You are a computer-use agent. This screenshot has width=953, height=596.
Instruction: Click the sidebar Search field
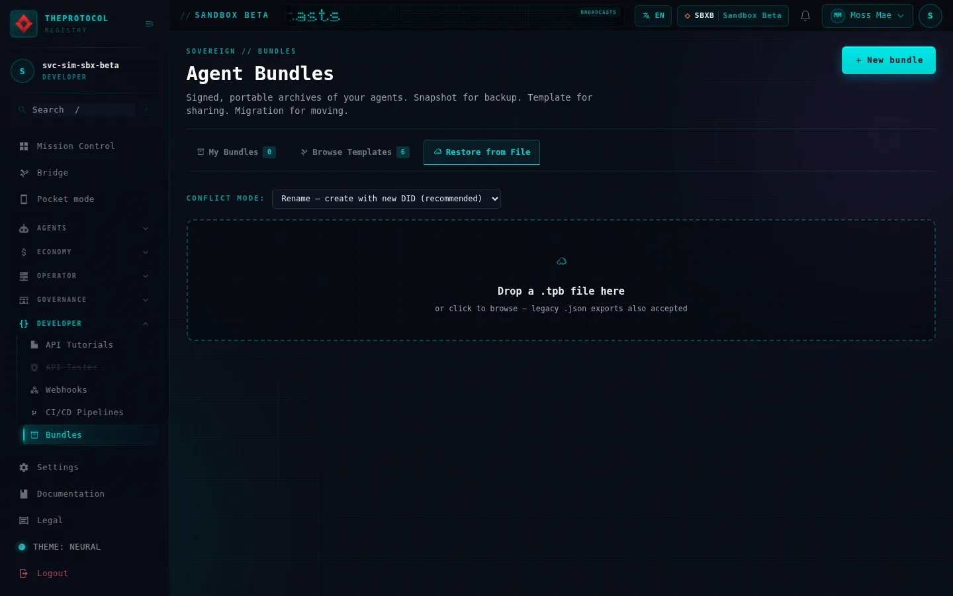[x=84, y=110]
